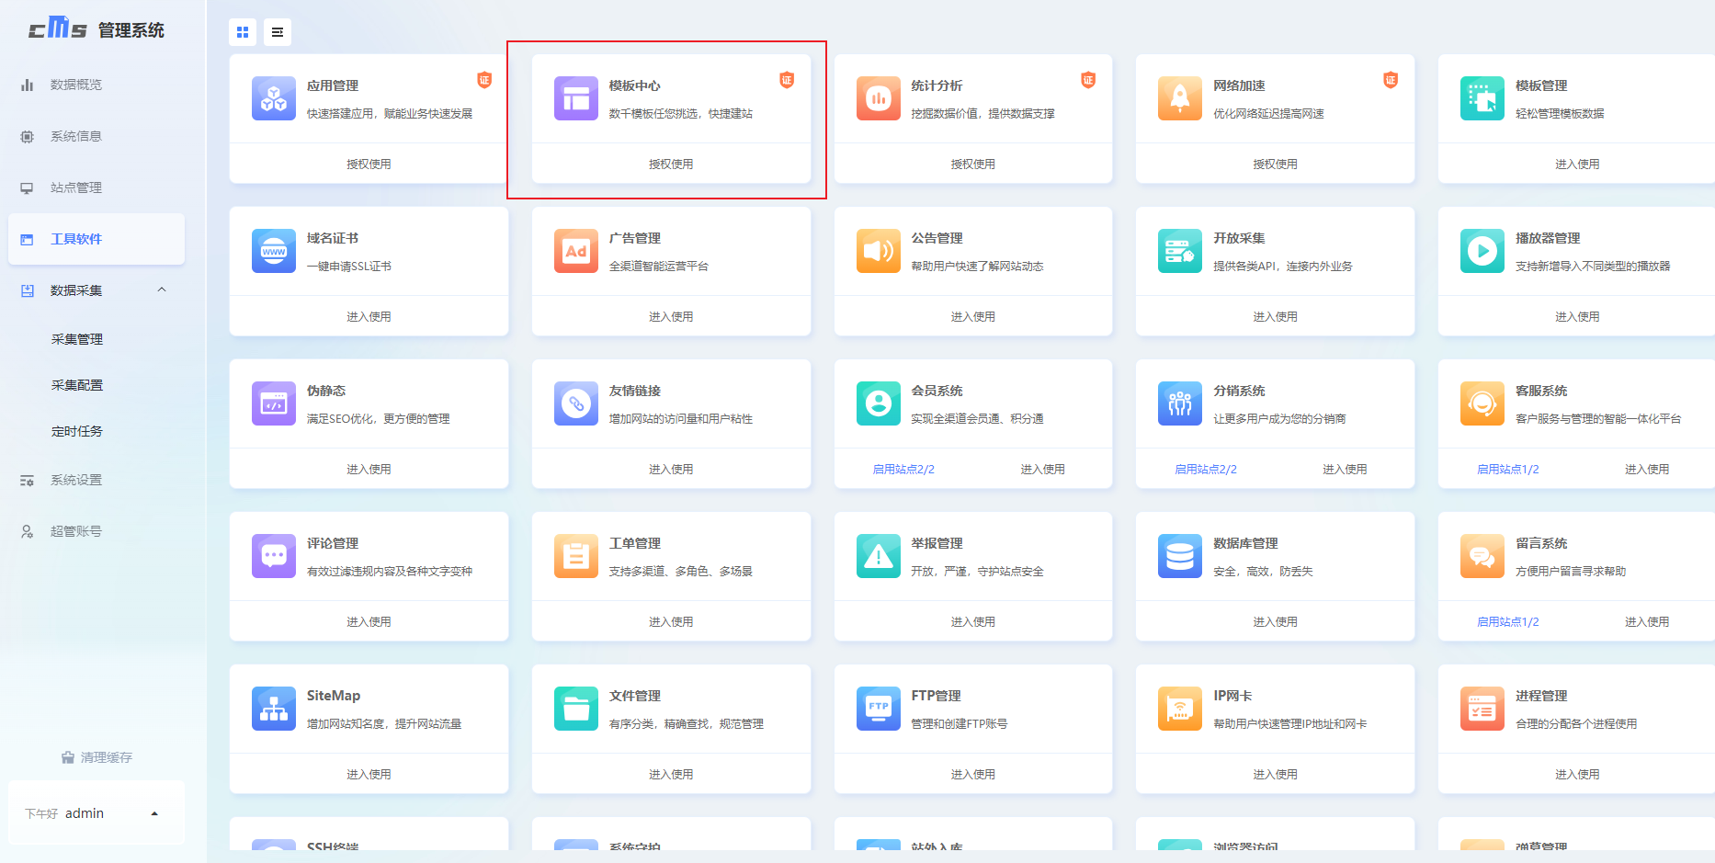Screen dimensions: 1715x863
Task: Click 进入使用 under 数据库管理
Action: point(1275,621)
